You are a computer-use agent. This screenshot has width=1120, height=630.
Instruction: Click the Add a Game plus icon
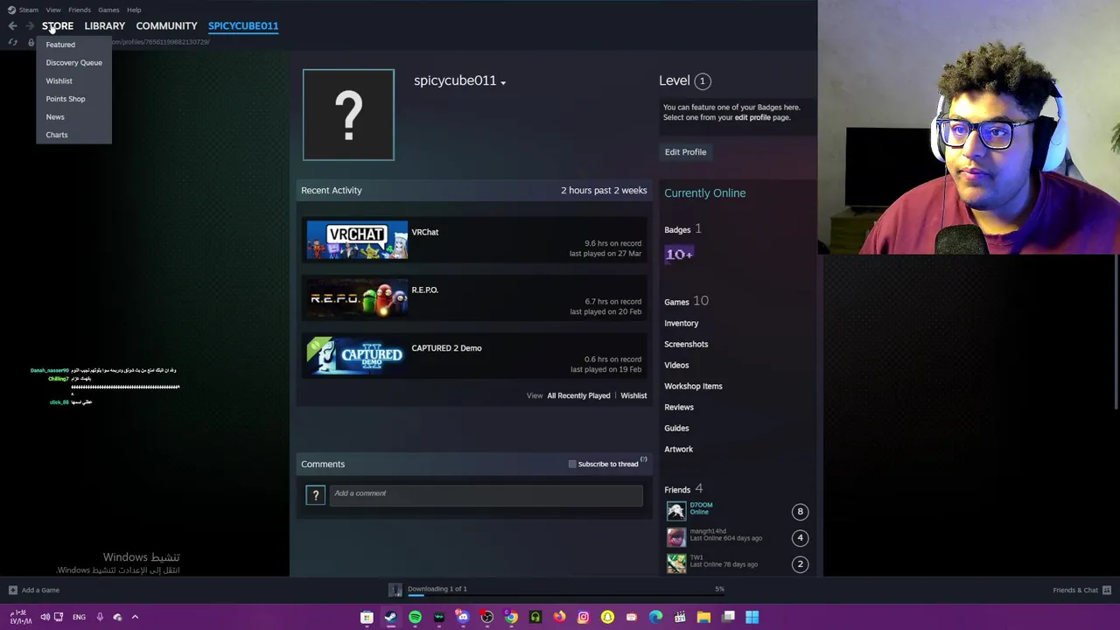(x=12, y=590)
